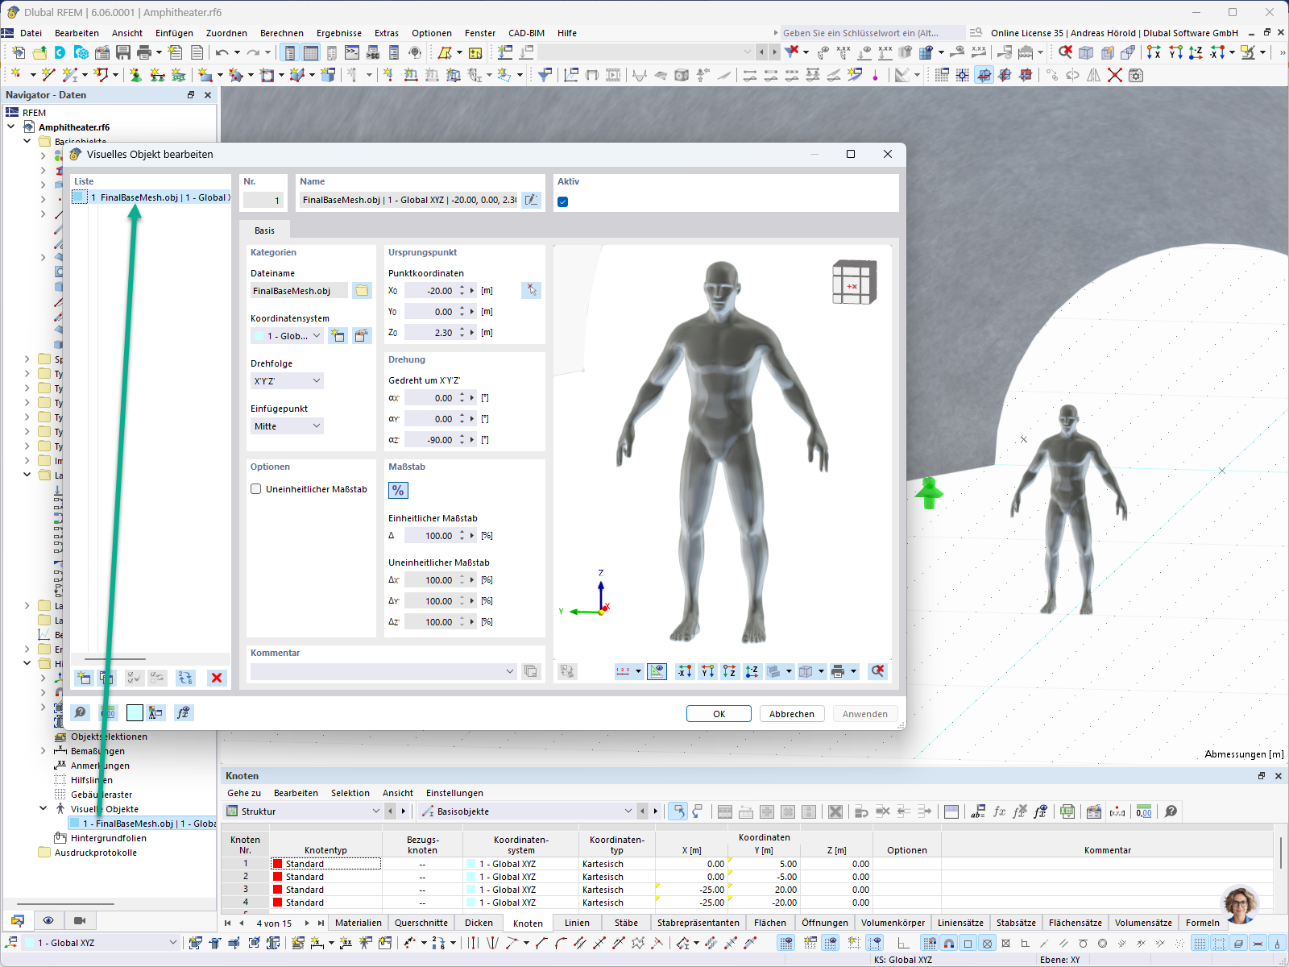Switch to the Materialien tab
Screen dimensions: 1289x967
coord(359,923)
